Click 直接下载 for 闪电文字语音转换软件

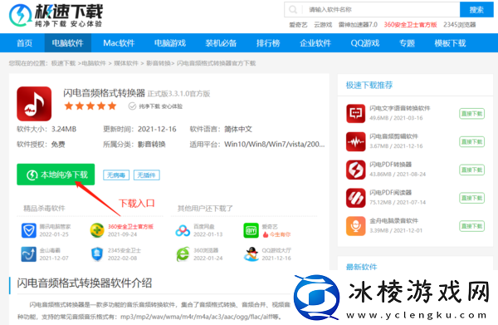click(x=471, y=114)
